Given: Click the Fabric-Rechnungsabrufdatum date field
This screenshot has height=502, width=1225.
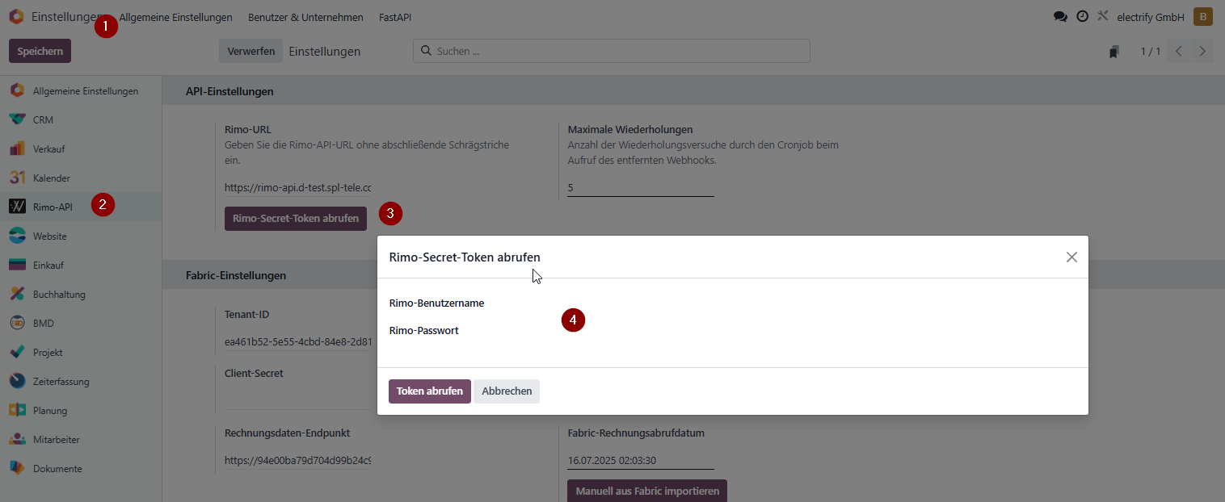Looking at the screenshot, I should 641,460.
